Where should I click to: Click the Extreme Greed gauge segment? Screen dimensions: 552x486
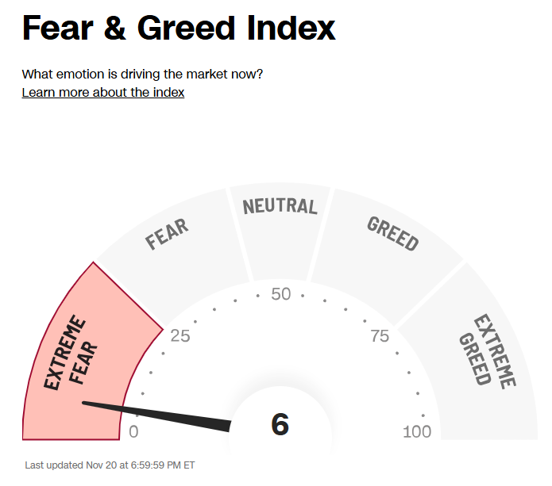[486, 350]
